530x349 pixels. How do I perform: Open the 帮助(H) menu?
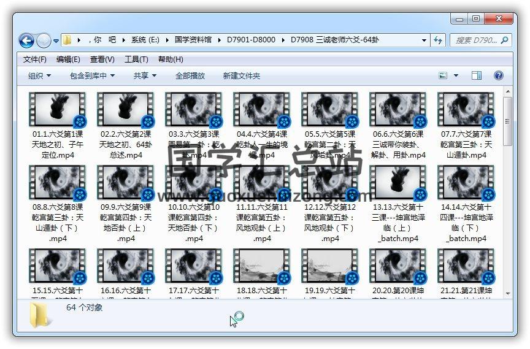pyautogui.click(x=171, y=59)
